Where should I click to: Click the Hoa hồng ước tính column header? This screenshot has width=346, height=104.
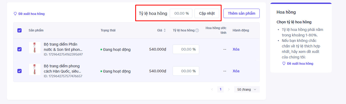[x=216, y=30]
